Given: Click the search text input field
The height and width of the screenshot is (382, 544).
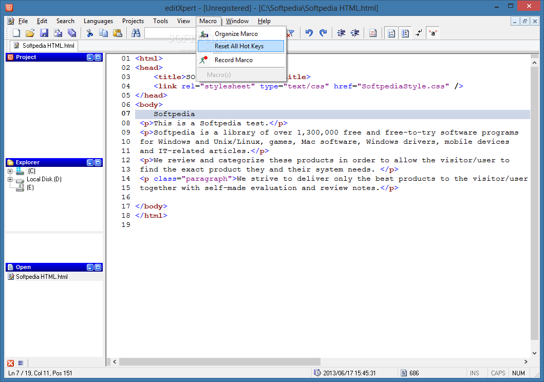Looking at the screenshot, I should coord(171,33).
